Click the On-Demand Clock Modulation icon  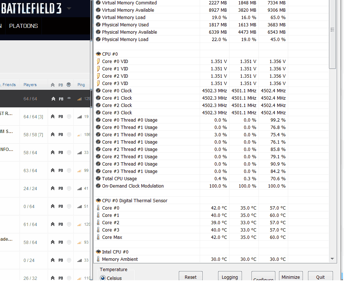98,186
